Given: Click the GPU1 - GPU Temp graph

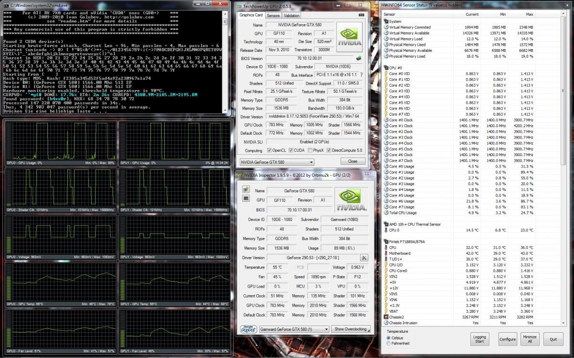Looking at the screenshot, I should point(174,284).
